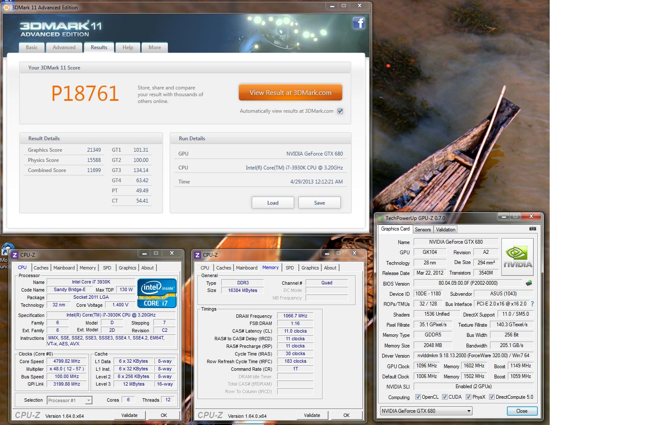The height and width of the screenshot is (425, 651).
Task: Click the Save button in Run Details
Action: pos(320,203)
